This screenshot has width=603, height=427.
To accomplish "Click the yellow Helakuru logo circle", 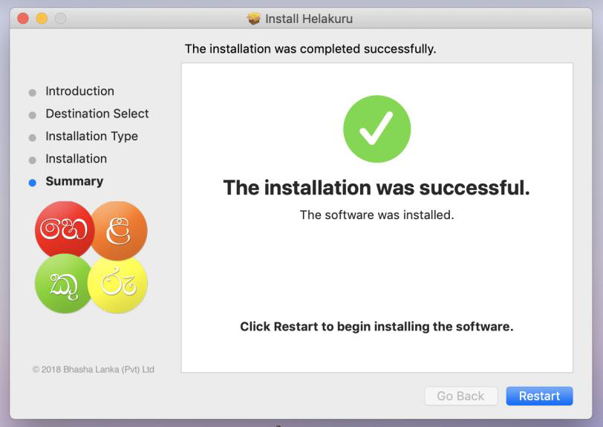I will click(117, 284).
